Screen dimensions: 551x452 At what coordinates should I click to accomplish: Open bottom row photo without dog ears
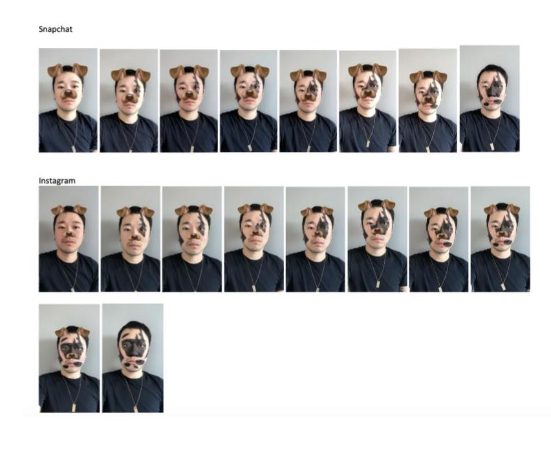133,358
